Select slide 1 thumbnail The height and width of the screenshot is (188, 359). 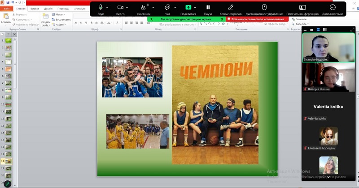[x=8, y=41]
